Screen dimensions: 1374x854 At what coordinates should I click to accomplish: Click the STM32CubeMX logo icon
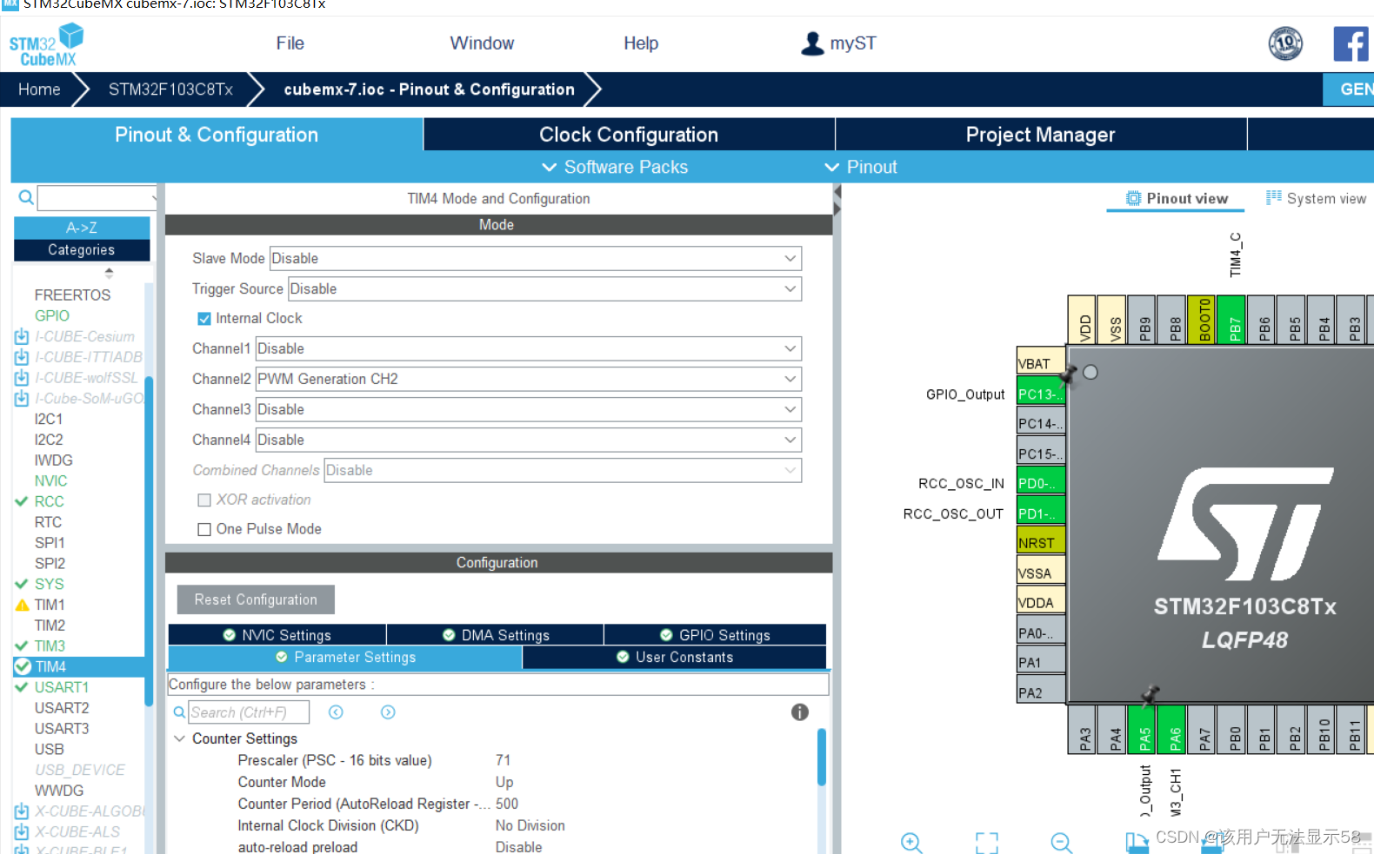pos(47,45)
